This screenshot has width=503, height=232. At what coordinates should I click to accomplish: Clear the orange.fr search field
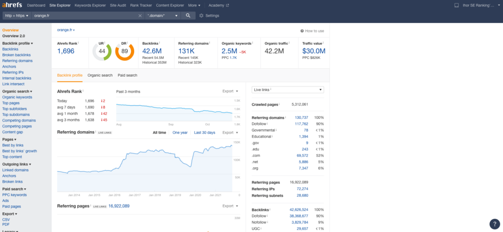tap(140, 16)
